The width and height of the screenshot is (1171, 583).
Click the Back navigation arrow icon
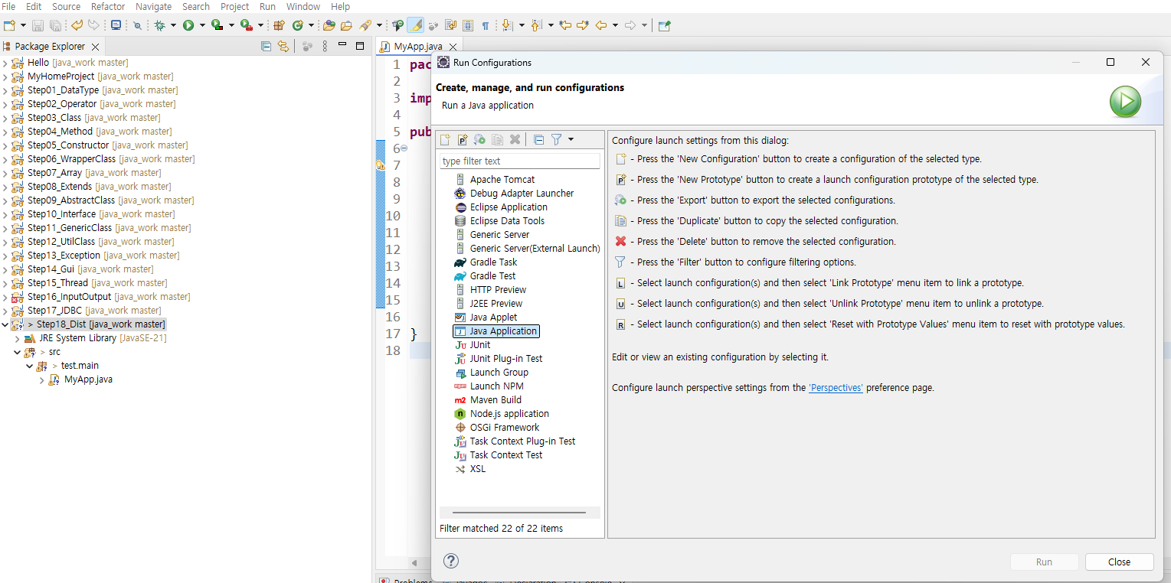tap(600, 25)
